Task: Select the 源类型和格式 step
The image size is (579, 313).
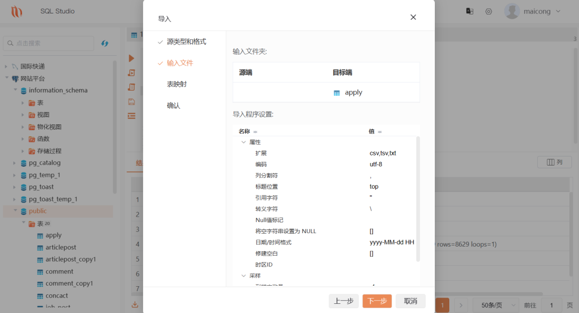Action: tap(186, 42)
